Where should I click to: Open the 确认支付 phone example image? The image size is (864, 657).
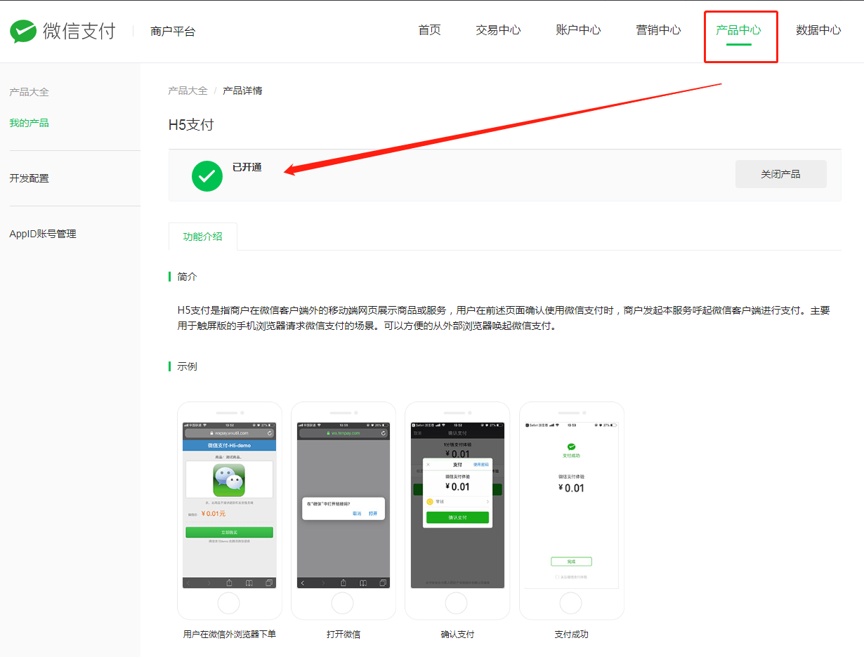tap(457, 510)
